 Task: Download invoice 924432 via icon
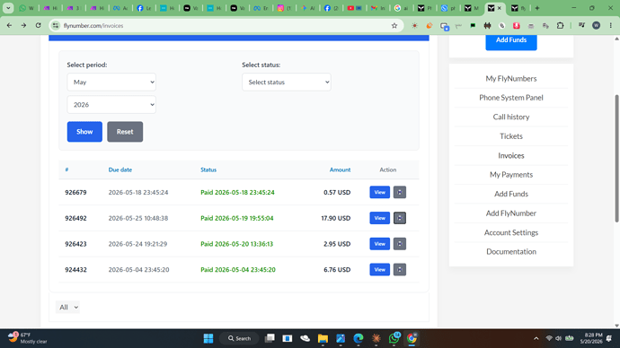399,269
